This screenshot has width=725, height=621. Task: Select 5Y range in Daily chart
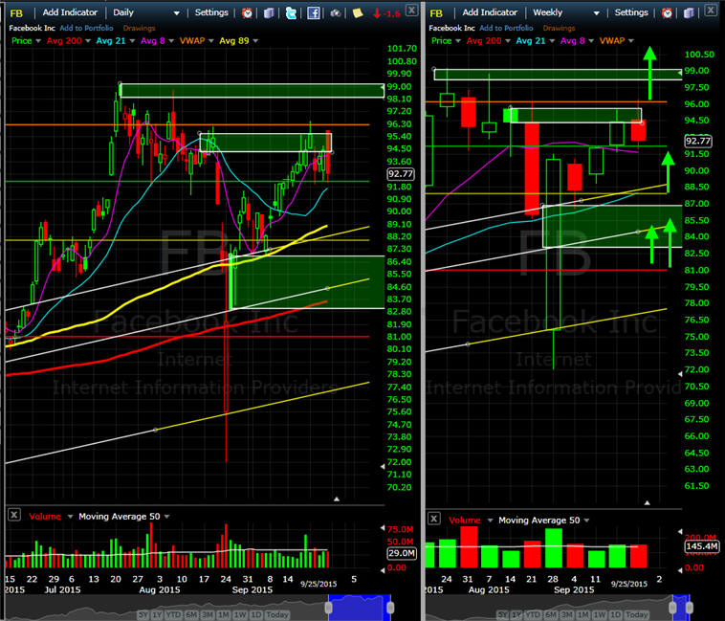[x=143, y=614]
